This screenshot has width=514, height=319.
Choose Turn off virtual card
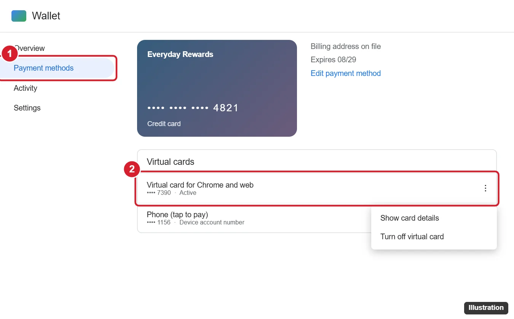pos(412,237)
